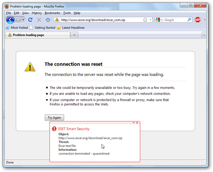This screenshot has width=213, height=172.
Task: Open the Bookmarks menu
Action: [52, 13]
